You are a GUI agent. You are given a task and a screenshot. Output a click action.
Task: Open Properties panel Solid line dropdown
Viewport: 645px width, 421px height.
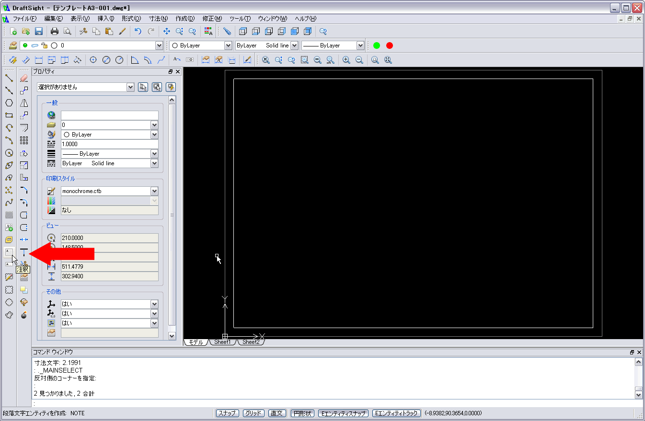[154, 163]
